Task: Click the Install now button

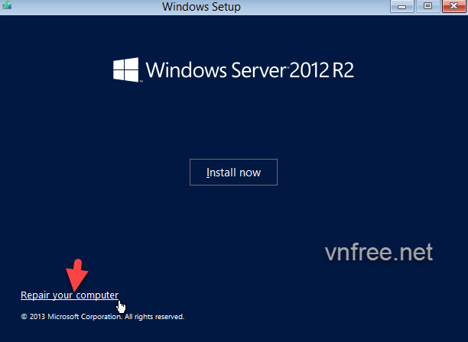Action: 233,173
